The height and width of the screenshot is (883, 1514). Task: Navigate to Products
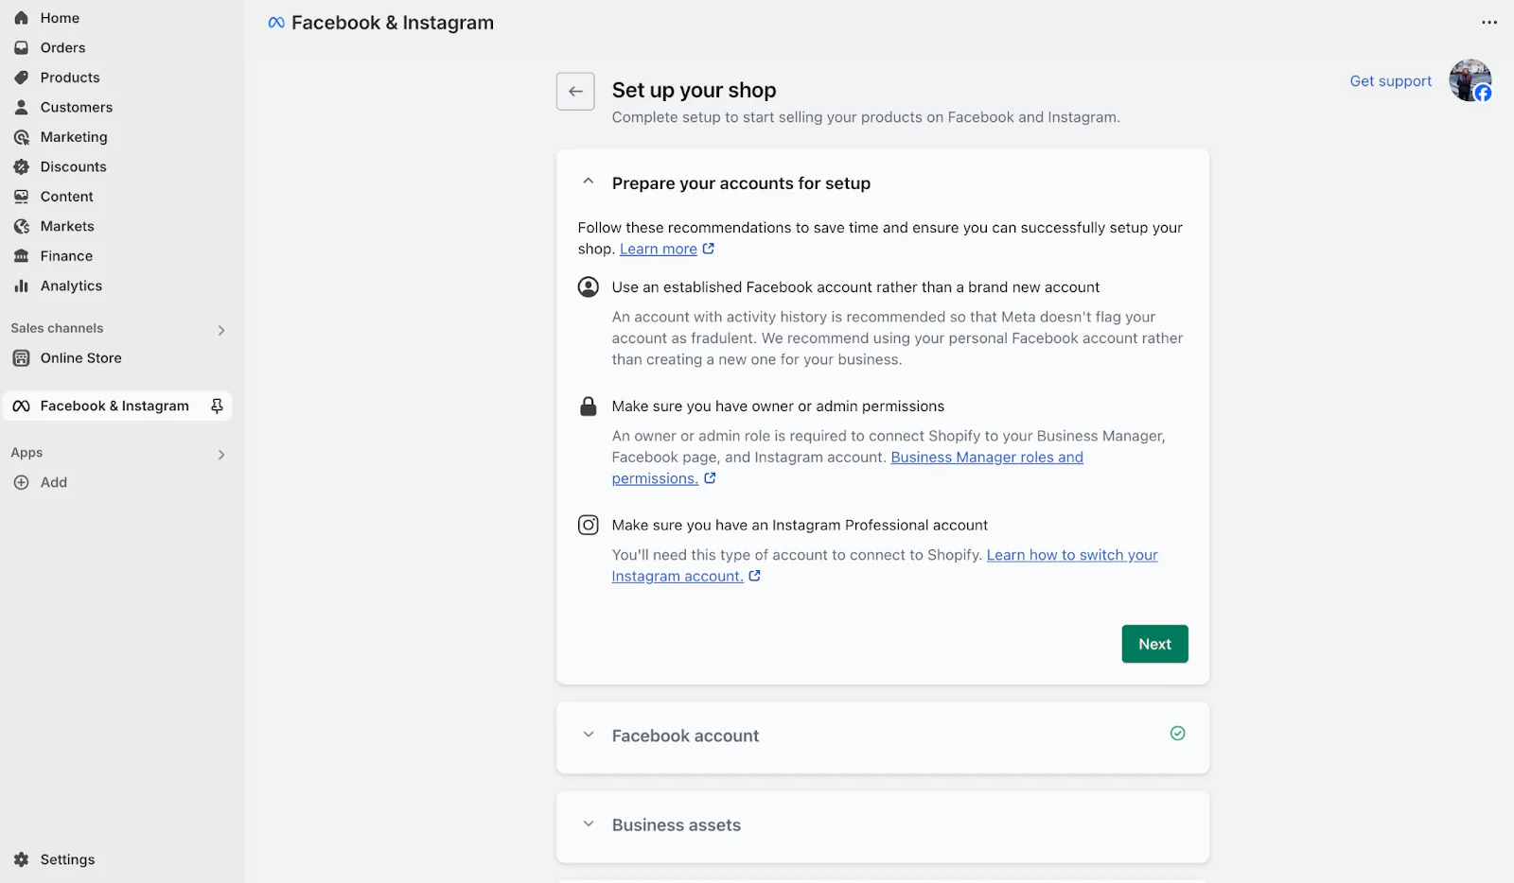point(69,77)
